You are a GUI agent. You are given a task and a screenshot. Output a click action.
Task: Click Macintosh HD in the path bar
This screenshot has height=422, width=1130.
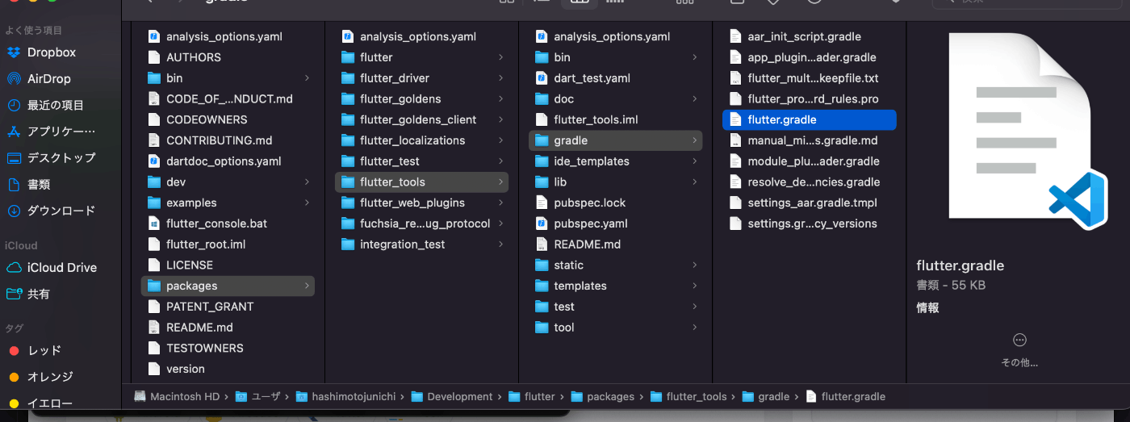(x=177, y=397)
